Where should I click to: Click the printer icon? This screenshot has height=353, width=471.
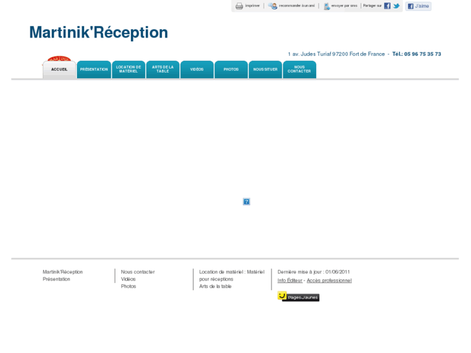point(239,6)
